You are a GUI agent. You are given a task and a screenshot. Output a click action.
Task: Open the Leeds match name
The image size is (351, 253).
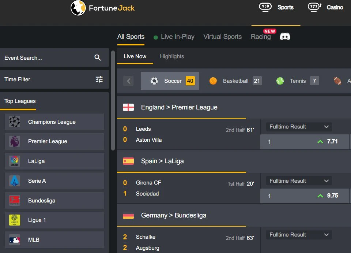[143, 129]
